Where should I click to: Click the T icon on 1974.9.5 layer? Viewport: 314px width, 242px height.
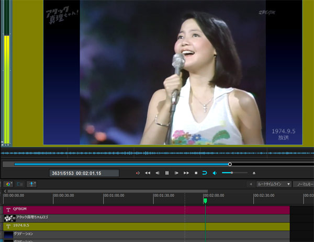coord(8,227)
